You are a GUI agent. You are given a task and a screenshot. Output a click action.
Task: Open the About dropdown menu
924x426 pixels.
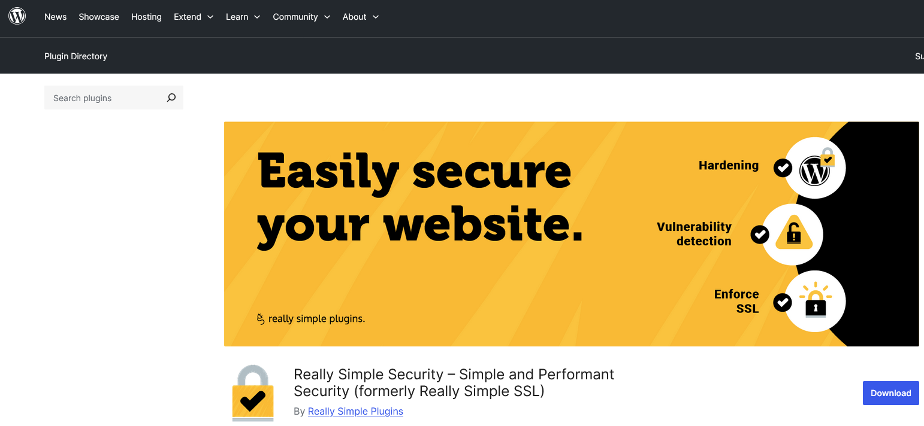tap(361, 17)
